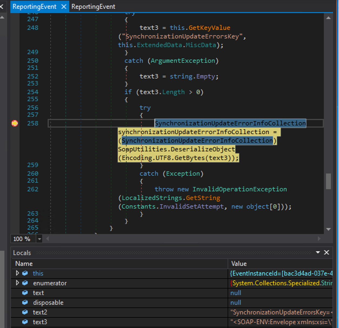Click line number 250 in the code editor
The height and width of the screenshot is (328, 339).
tap(32, 61)
